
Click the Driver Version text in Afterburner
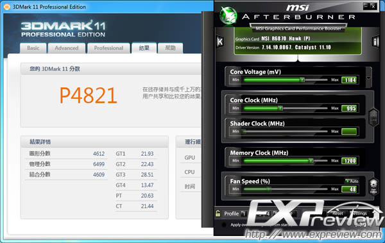coord(296,47)
